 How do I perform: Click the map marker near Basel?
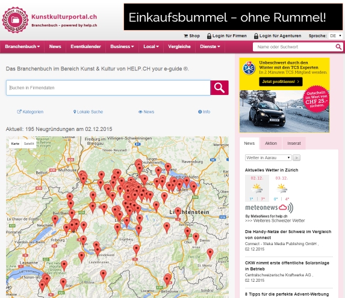(83, 179)
